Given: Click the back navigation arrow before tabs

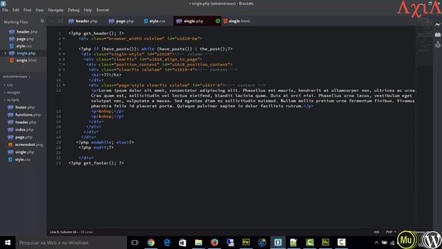Looking at the screenshot, I should tap(51, 21).
